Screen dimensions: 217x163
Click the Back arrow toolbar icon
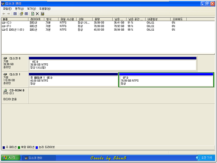(x=4, y=14)
